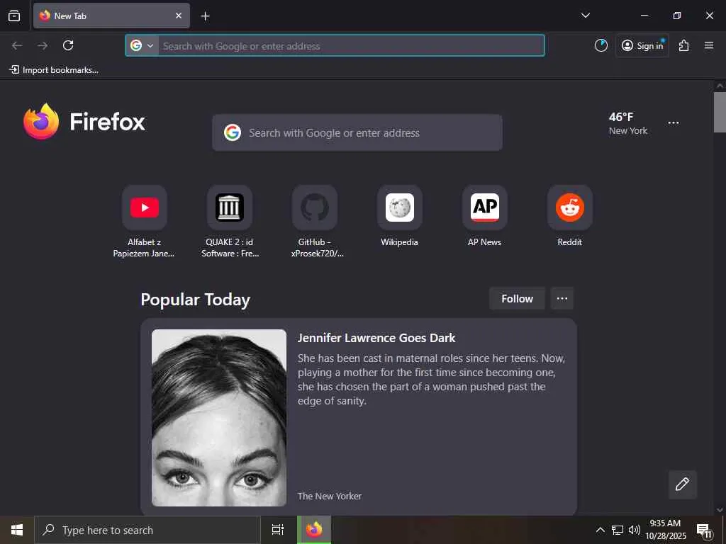Open the YouTube shortcut tile
Screen dimensions: 726x544
pos(145,208)
